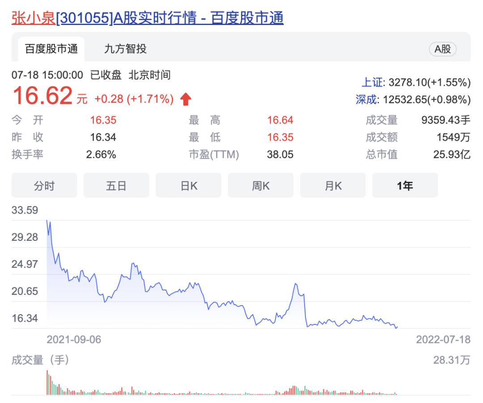This screenshot has height=403, width=483.
Task: Click the 成交额 value 1549万
Action: point(453,137)
